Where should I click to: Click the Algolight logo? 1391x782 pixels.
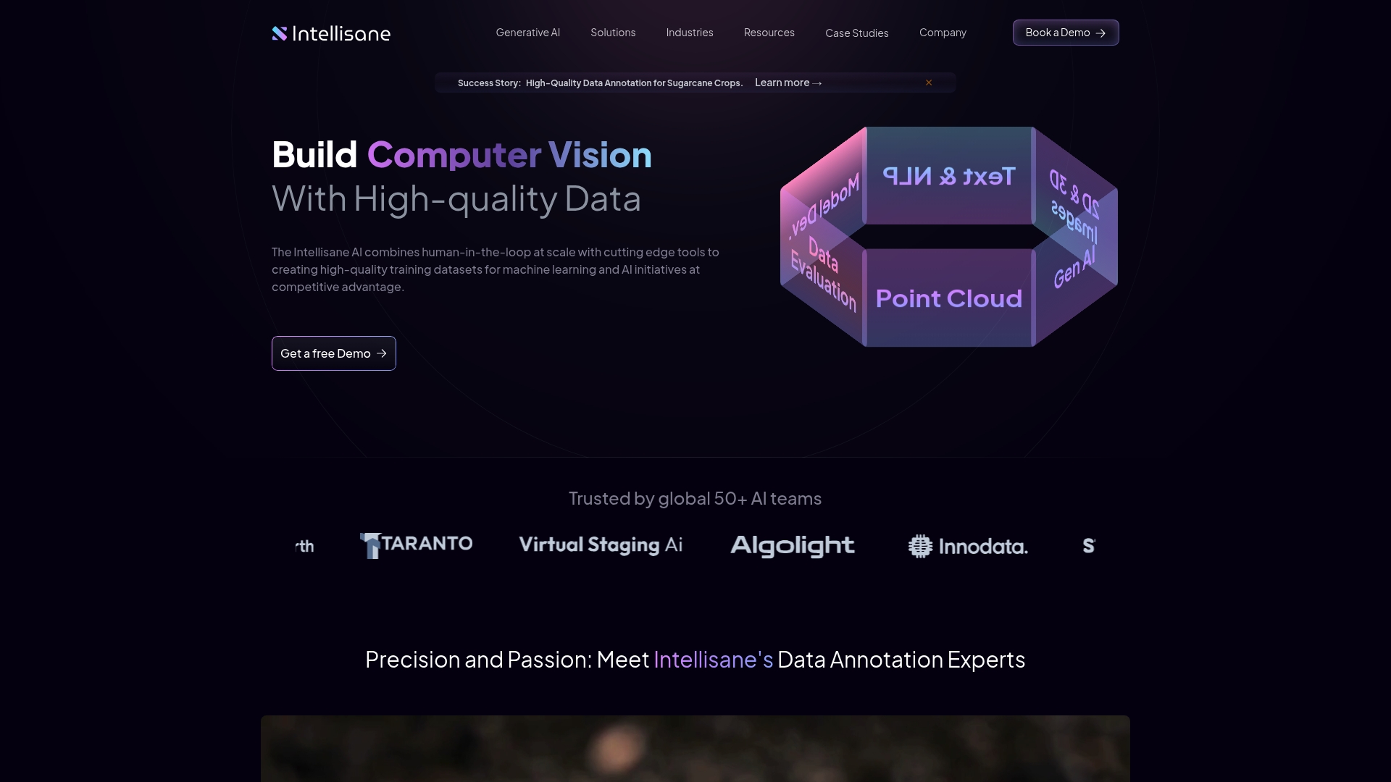[x=793, y=546]
